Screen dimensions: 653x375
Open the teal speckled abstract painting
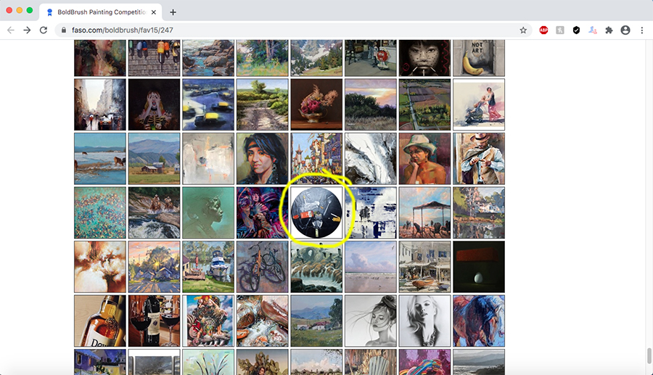tap(100, 213)
